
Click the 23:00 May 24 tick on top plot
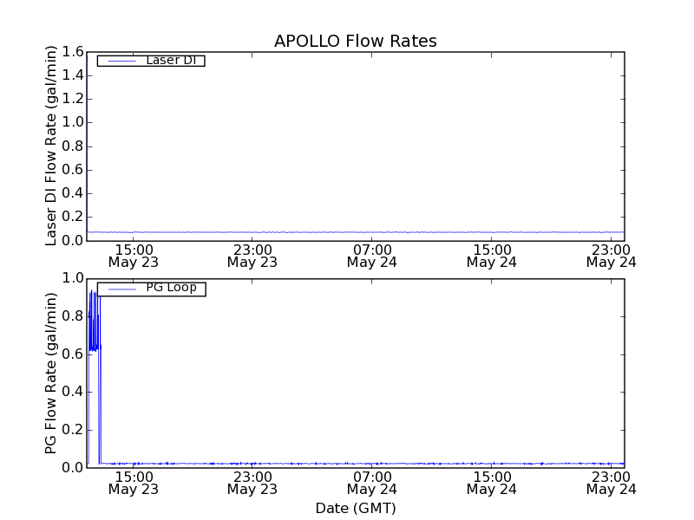pyautogui.click(x=611, y=255)
